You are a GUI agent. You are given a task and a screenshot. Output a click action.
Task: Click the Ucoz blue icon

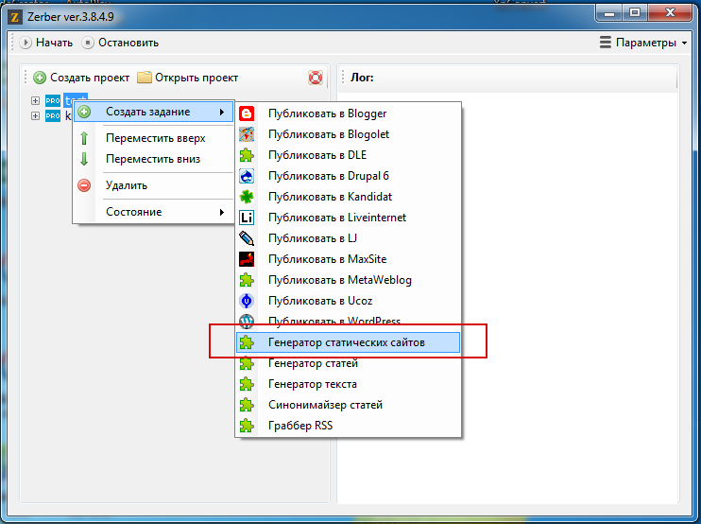click(x=247, y=301)
